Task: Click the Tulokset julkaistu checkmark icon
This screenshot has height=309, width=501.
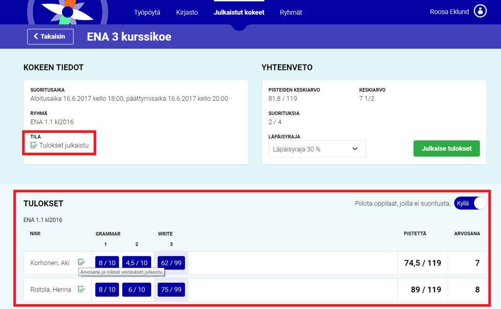Action: point(34,145)
